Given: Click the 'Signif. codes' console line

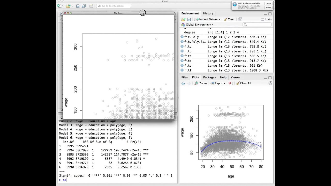Looking at the screenshot, I should (x=116, y=175).
